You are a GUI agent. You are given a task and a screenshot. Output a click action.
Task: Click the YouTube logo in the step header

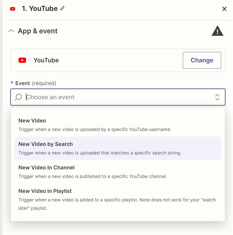point(12,9)
